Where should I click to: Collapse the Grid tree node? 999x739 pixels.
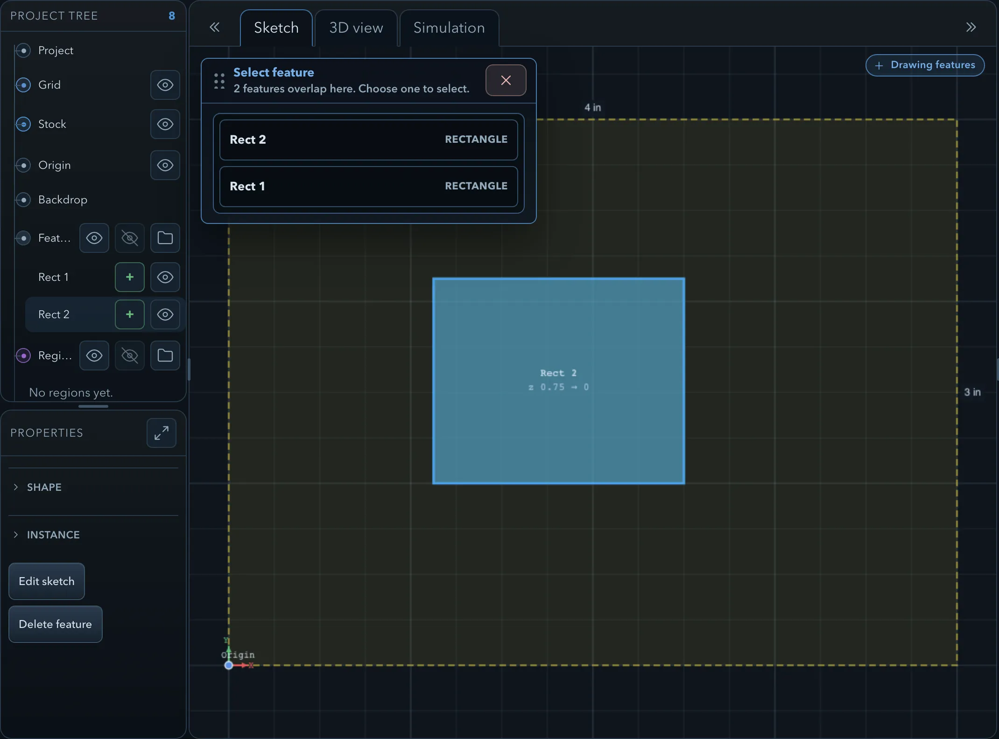[x=23, y=85]
